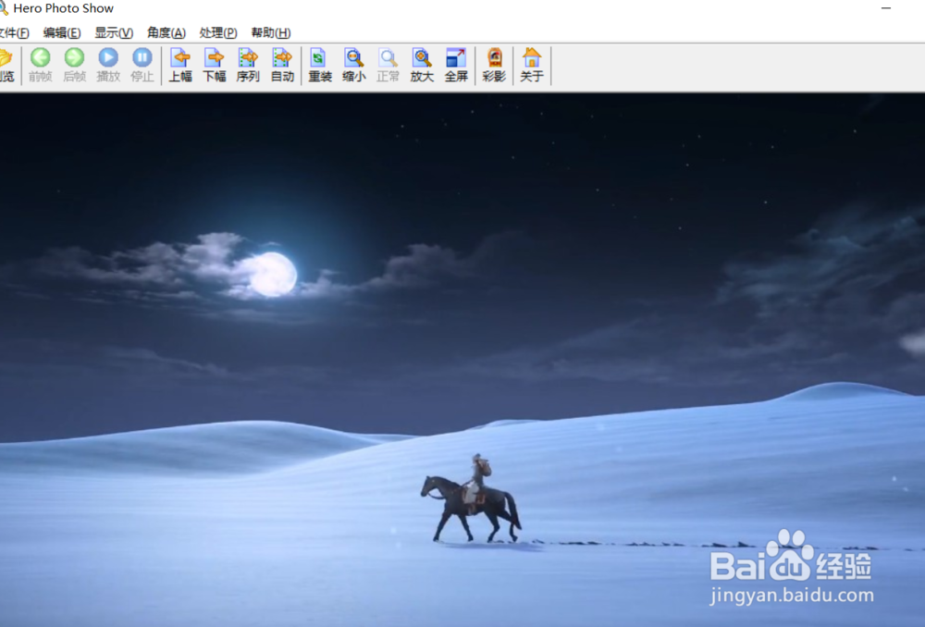
Task: Start automatic slideshow (自动)
Action: (x=282, y=65)
